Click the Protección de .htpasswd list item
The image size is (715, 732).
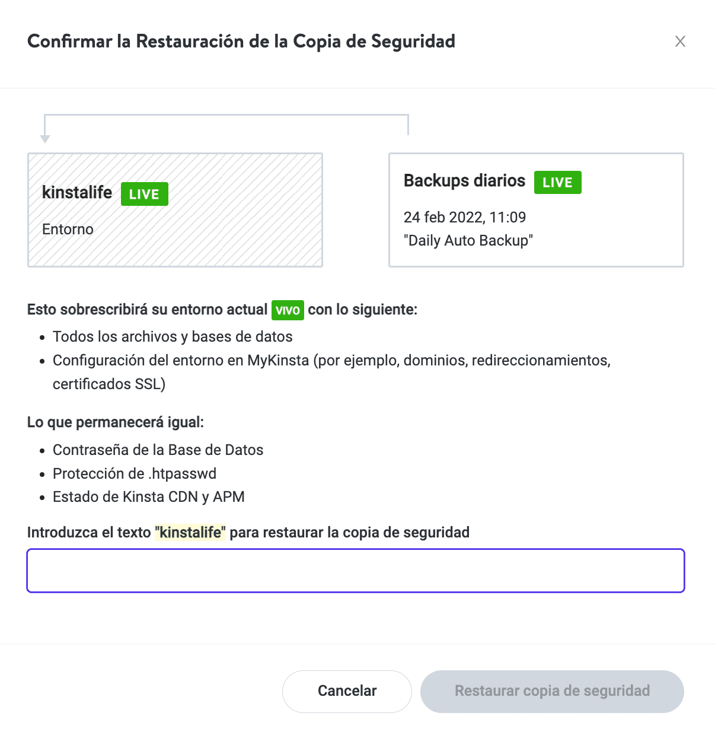click(x=135, y=473)
